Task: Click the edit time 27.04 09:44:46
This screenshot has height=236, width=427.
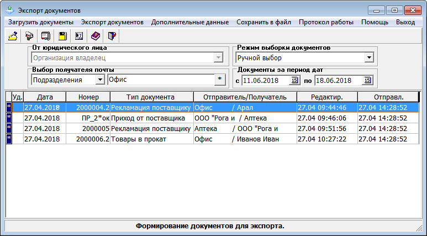Action: tap(327, 107)
